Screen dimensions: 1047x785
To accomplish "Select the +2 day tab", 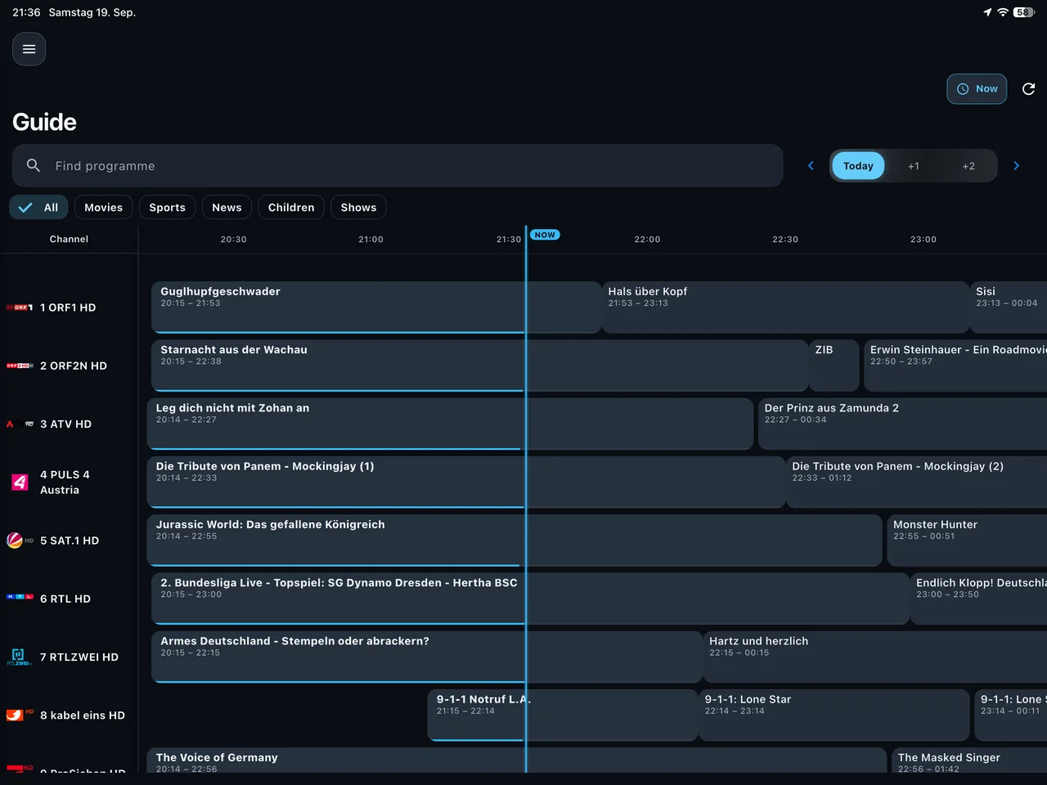I will pyautogui.click(x=968, y=166).
